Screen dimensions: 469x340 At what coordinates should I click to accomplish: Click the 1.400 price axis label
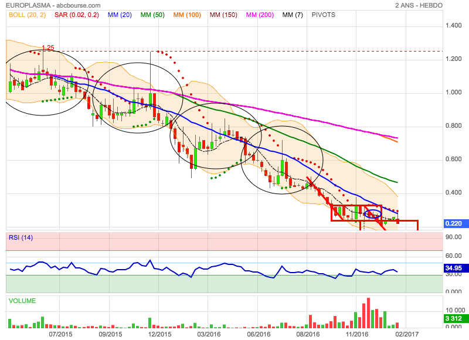(x=453, y=26)
